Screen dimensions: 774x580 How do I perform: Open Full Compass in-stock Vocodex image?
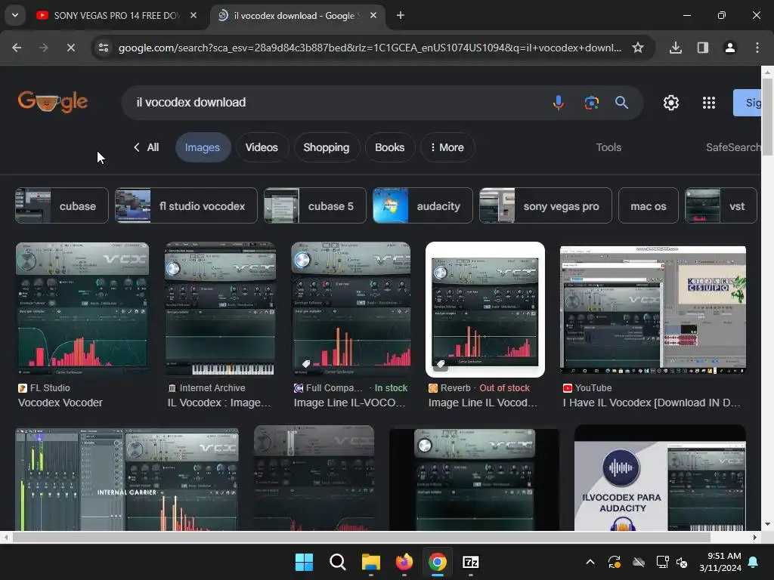(x=351, y=310)
